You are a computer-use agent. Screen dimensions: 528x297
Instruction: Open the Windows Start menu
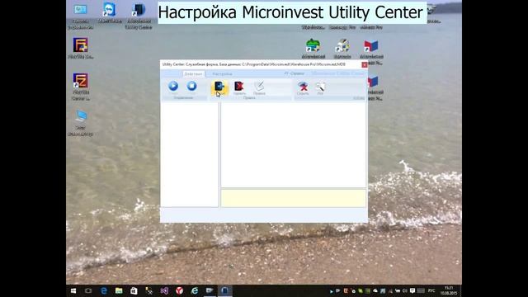point(73,290)
